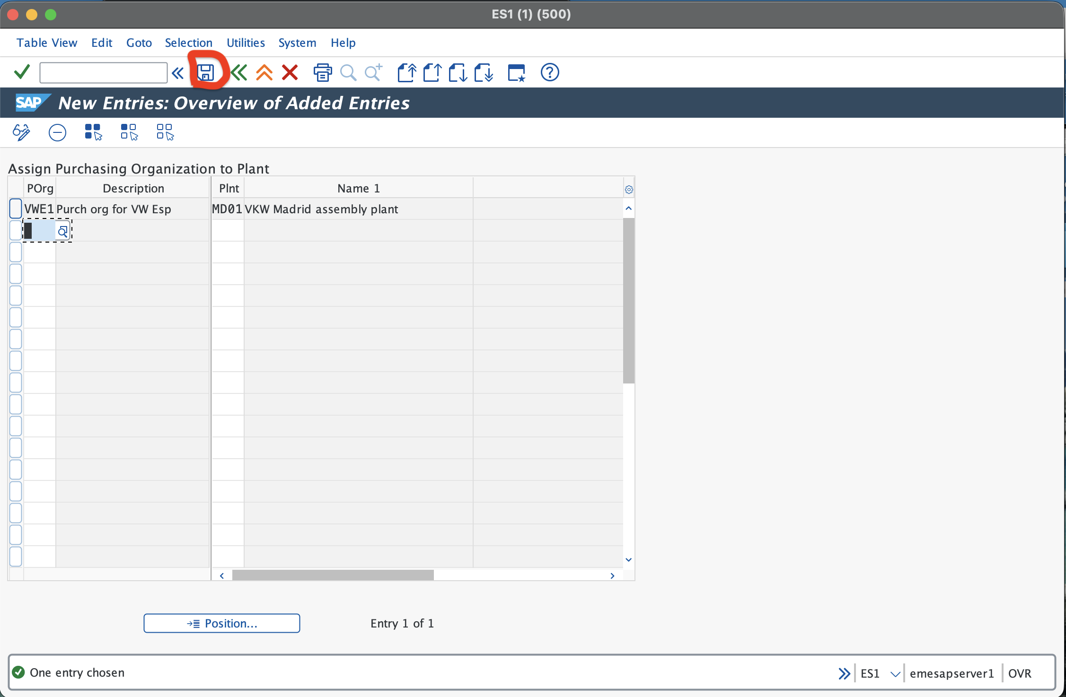Click the Position... button
1066x697 pixels.
[222, 623]
